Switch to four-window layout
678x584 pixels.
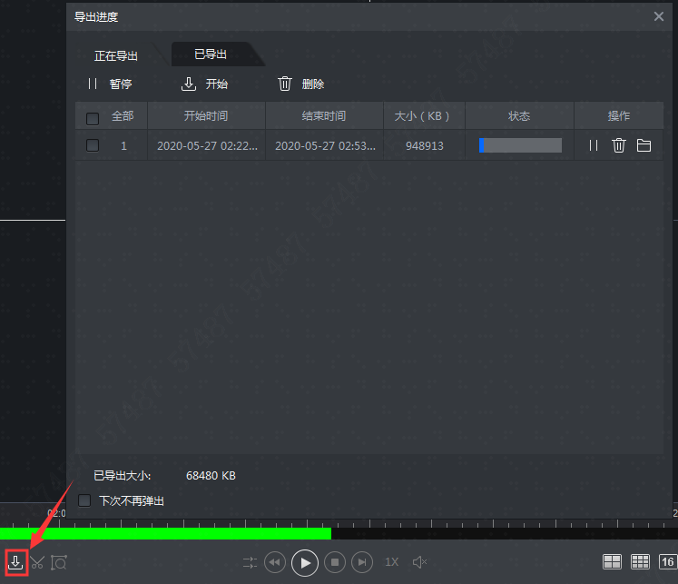coord(612,562)
